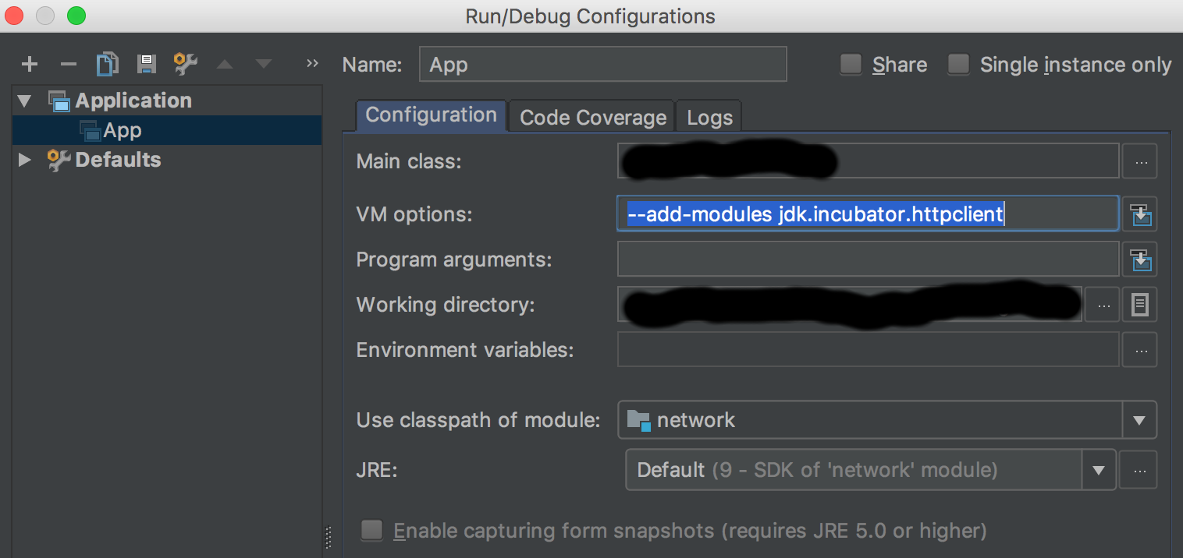Image resolution: width=1183 pixels, height=558 pixels.
Task: Switch to the Code Coverage tab
Action: click(x=592, y=118)
